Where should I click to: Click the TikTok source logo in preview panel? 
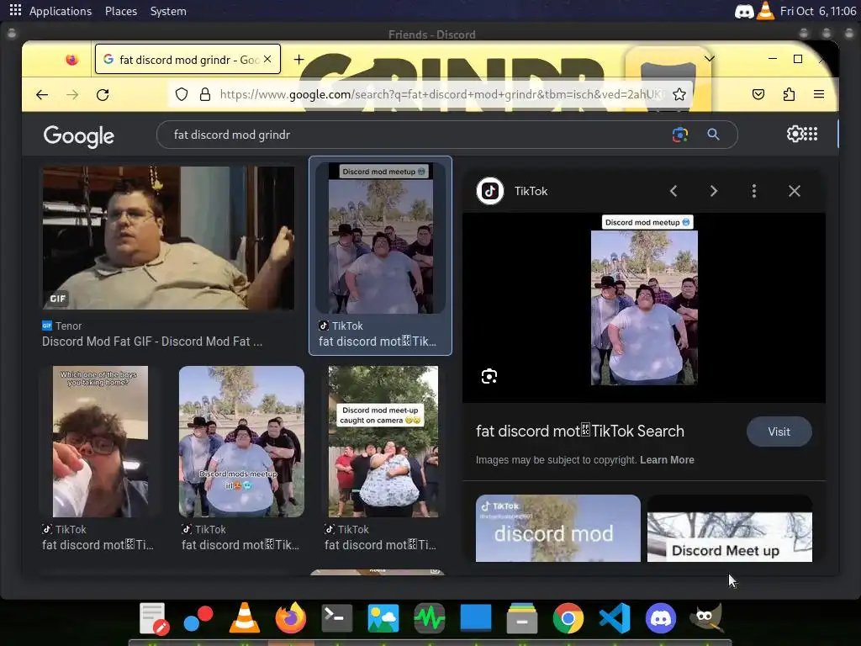coord(490,191)
